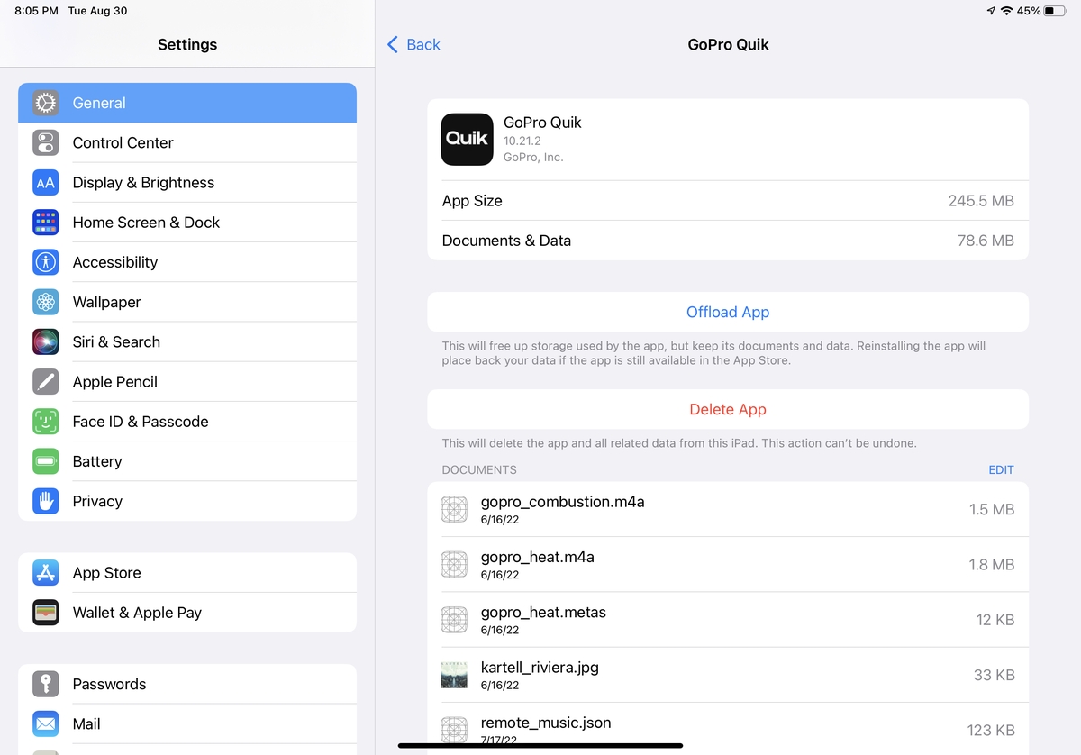The width and height of the screenshot is (1081, 755).
Task: Click the Apple Pencil icon
Action: click(45, 381)
